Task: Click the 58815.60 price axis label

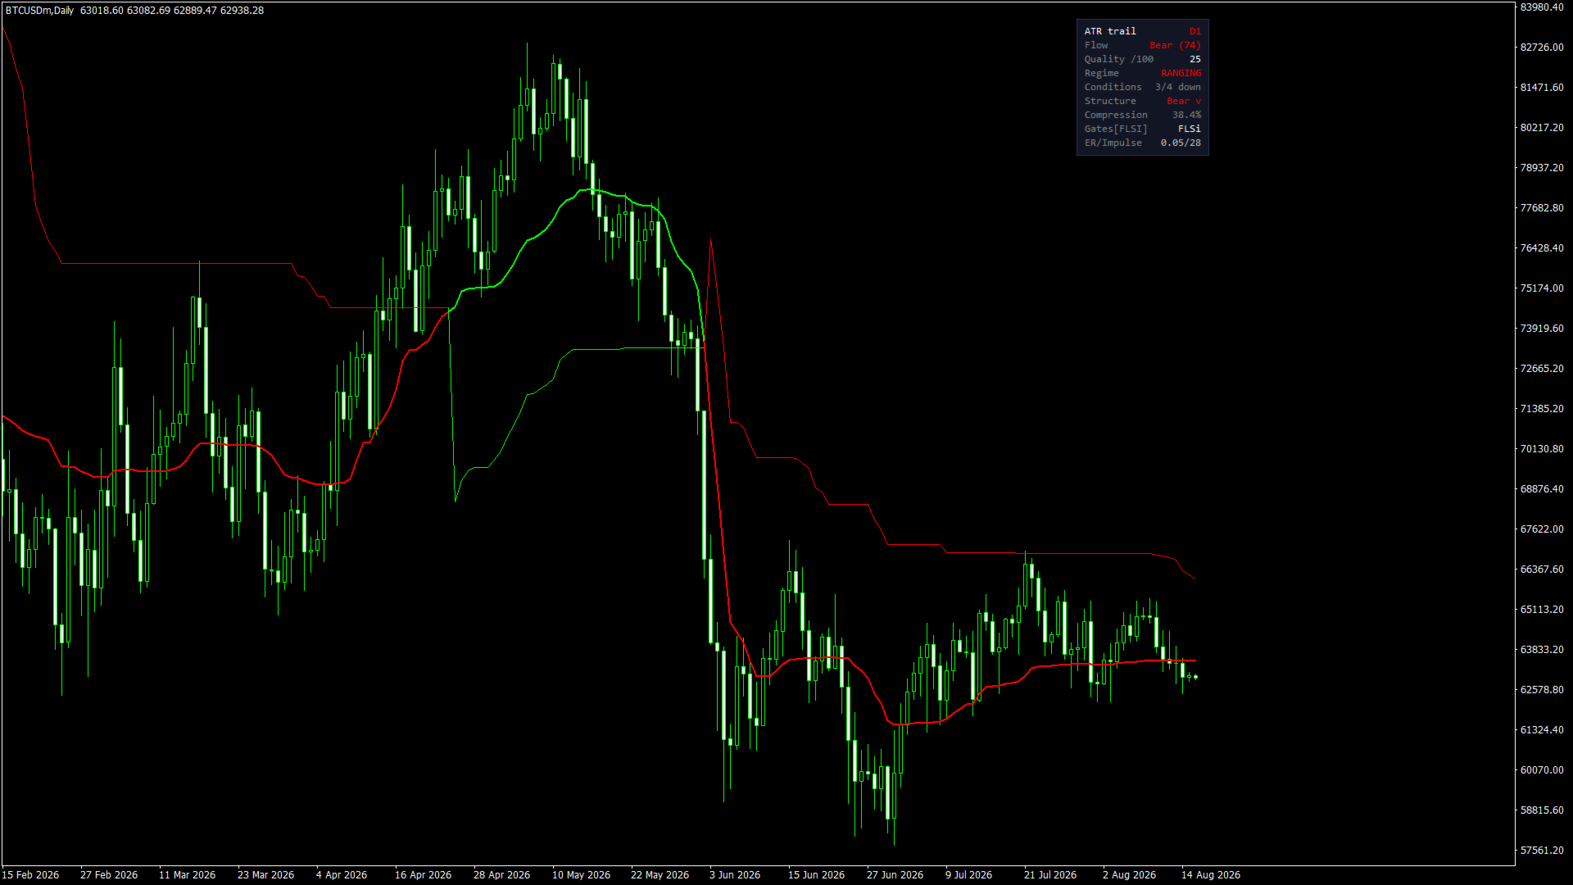Action: click(1542, 810)
